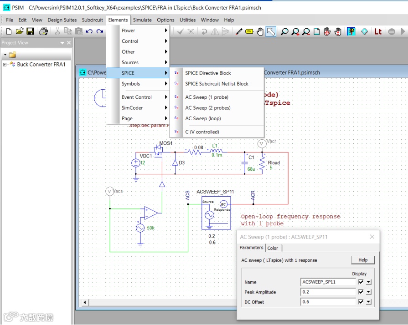This screenshot has height=325, width=408.
Task: Switch to the Color tab
Action: (273, 248)
